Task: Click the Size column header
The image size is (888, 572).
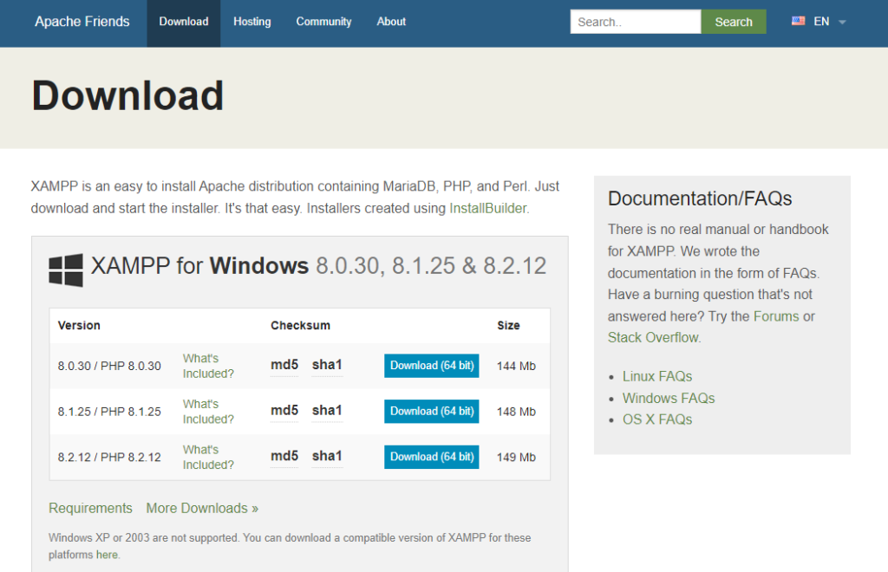Action: pos(508,325)
